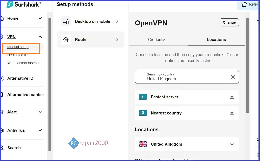
Task: Open the Antivirus sidebar item
Action: click(16, 130)
